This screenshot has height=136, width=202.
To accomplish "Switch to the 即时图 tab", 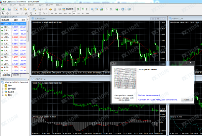I will click(x=16, y=75).
